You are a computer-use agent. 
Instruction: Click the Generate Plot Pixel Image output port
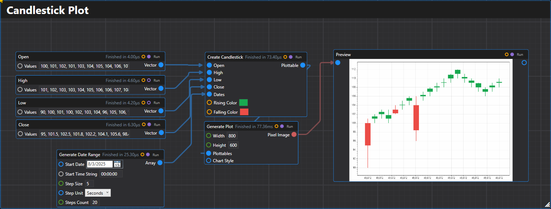click(x=294, y=135)
